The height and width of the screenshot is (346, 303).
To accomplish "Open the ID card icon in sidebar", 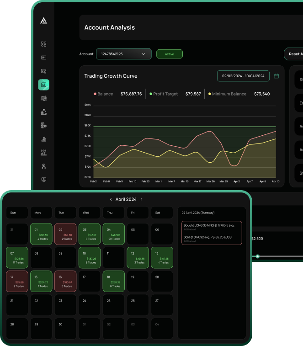I will pyautogui.click(x=44, y=58).
